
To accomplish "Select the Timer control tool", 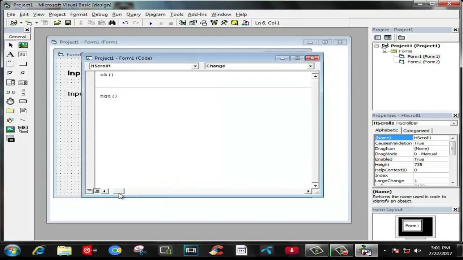I will pyautogui.click(x=10, y=101).
